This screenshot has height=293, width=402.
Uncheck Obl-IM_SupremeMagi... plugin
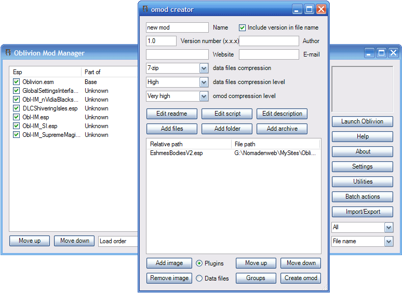[17, 135]
